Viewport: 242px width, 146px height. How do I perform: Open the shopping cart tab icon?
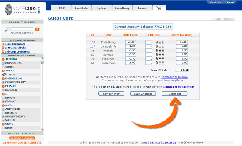(159, 8)
